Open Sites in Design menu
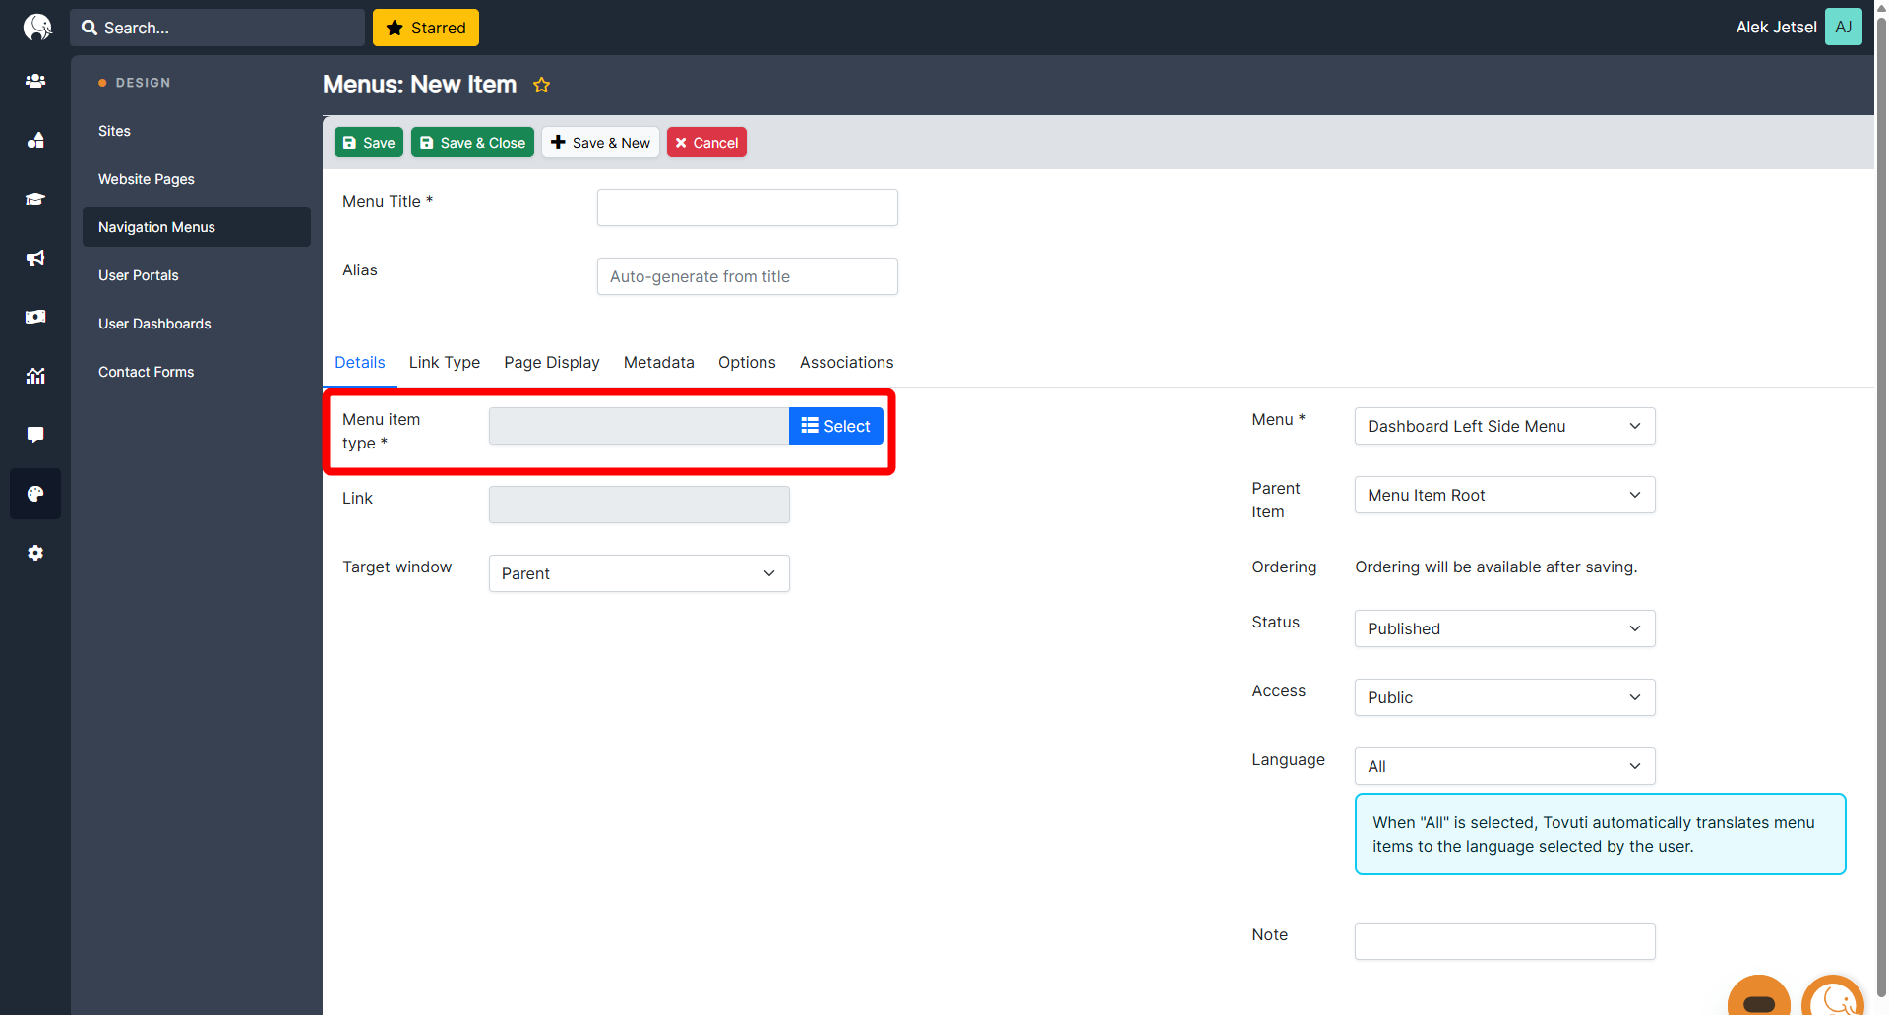The width and height of the screenshot is (1889, 1015). coord(197,131)
